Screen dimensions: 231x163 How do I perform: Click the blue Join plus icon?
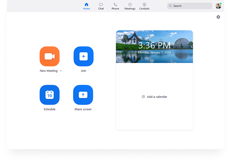[84, 56]
